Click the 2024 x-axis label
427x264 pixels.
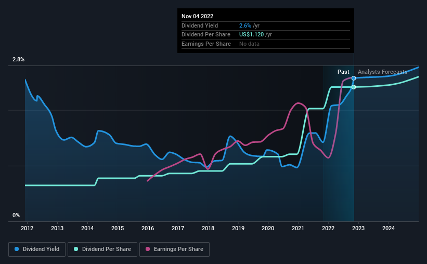tap(389, 228)
